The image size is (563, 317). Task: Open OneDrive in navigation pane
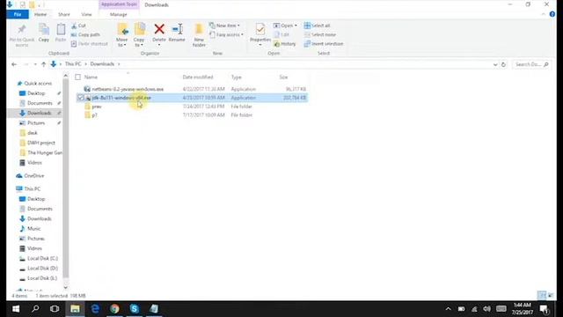click(34, 176)
